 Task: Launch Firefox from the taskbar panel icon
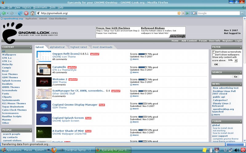click(54, 150)
